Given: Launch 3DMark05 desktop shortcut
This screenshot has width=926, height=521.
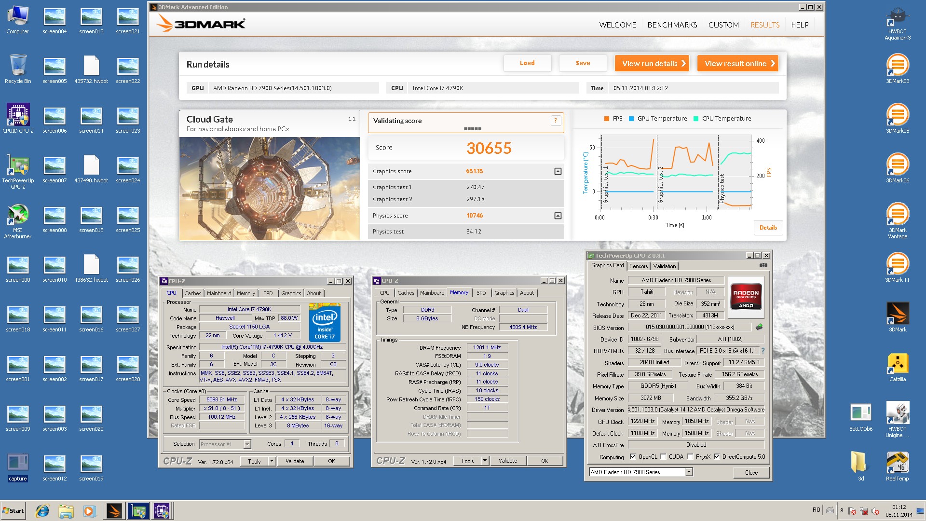Looking at the screenshot, I should coord(898,118).
